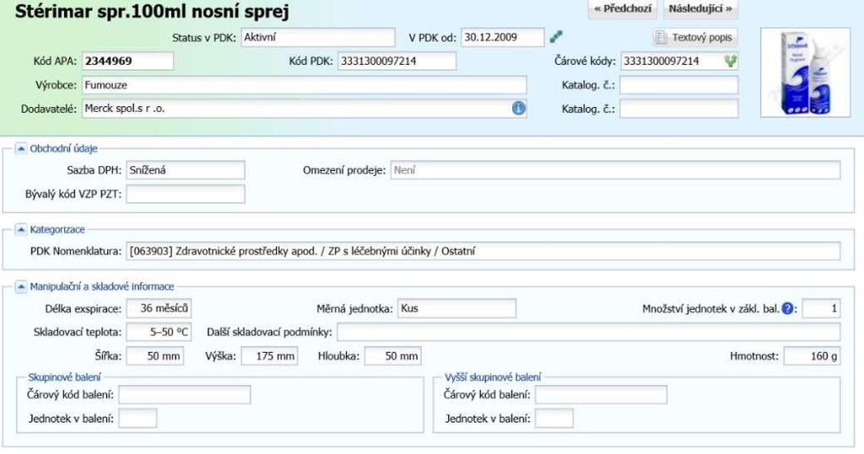Collapse the Manipulační a skladové informace section

tap(20, 286)
